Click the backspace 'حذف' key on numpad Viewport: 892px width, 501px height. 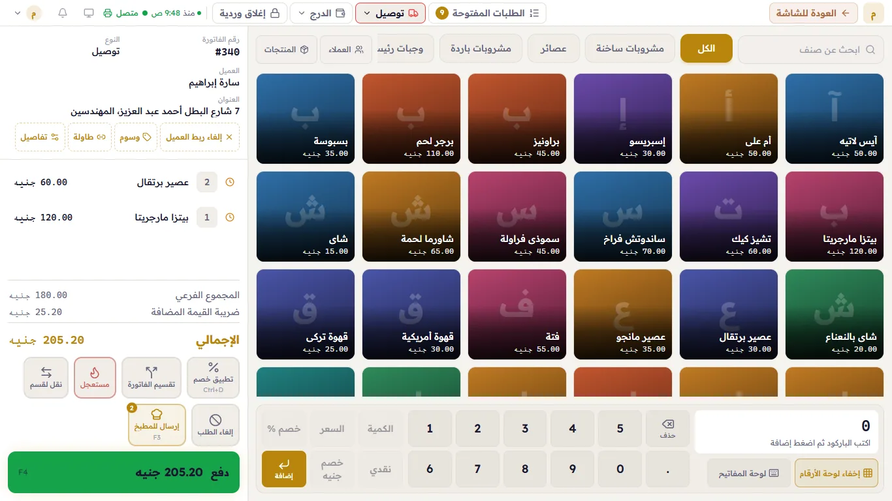(667, 429)
